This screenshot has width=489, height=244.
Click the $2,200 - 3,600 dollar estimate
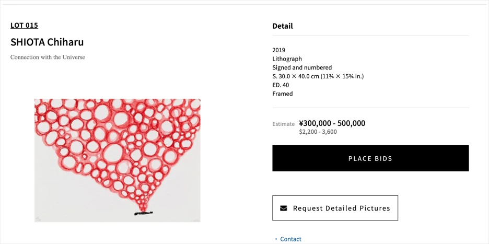[x=318, y=132]
